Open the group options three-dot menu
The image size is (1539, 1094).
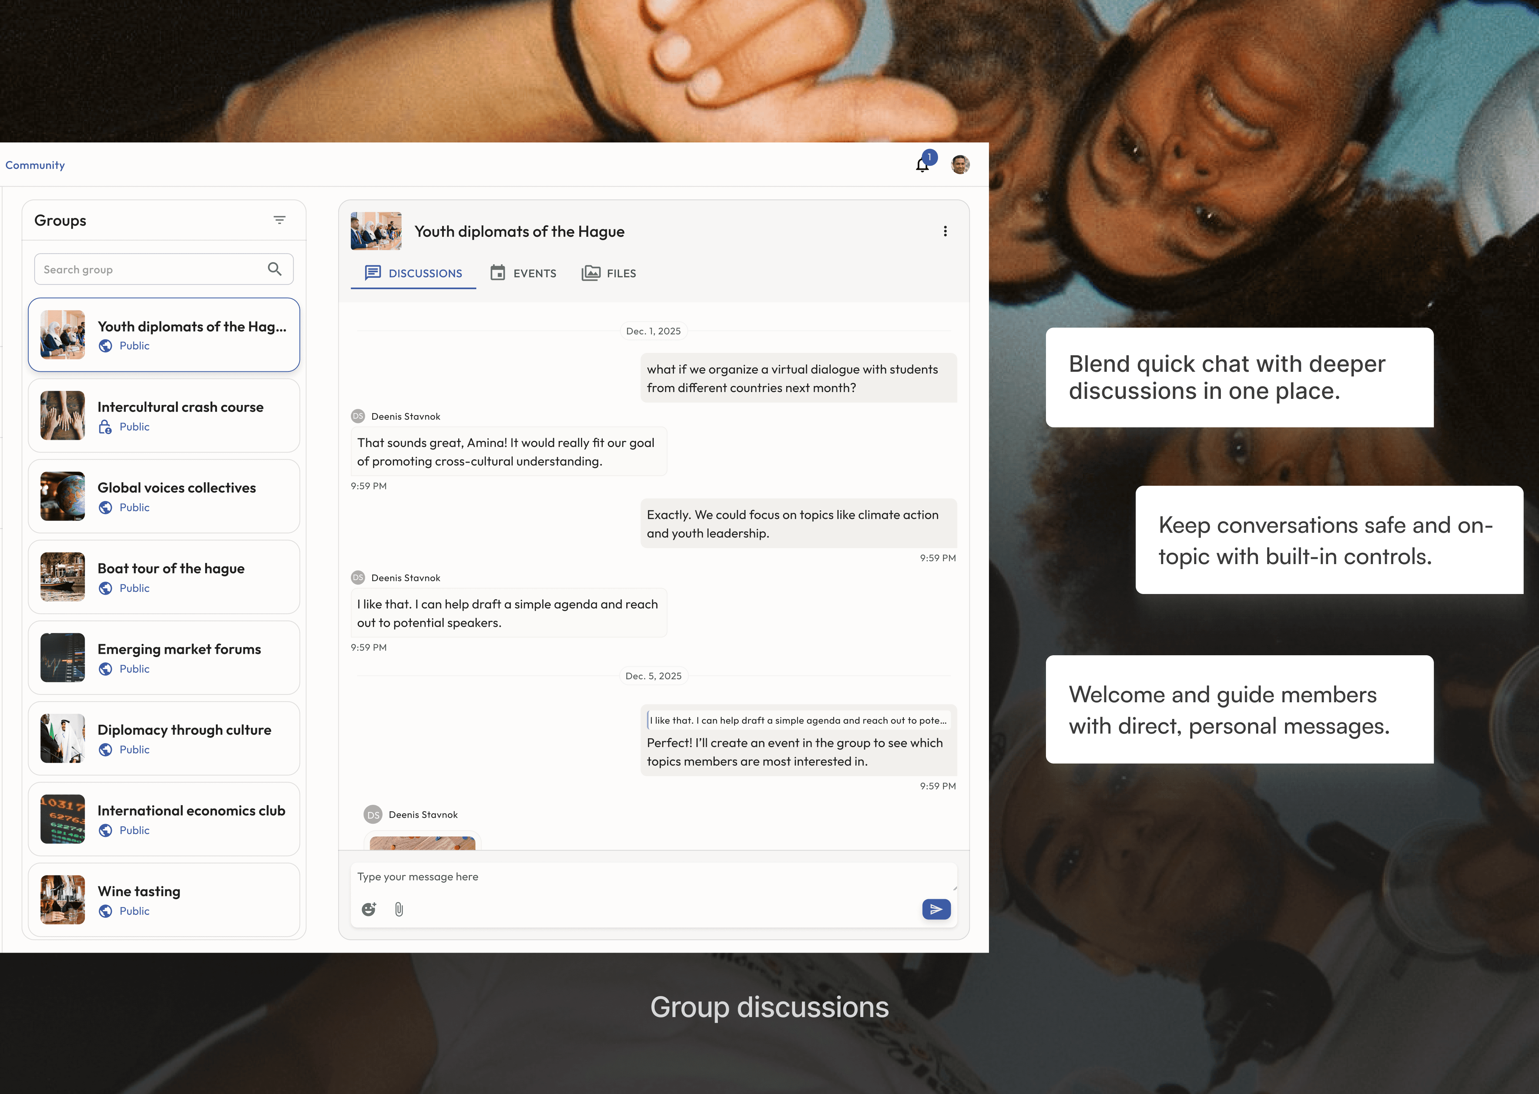coord(945,232)
